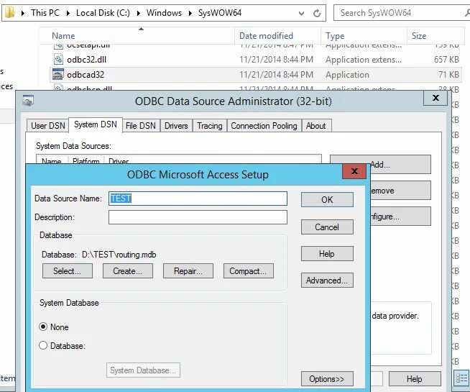The image size is (470, 392).
Task: Click the Windows breadcrumb segment
Action: pos(164,13)
